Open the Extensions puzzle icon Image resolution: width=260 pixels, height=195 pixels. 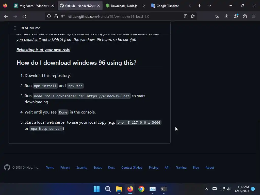(x=245, y=17)
